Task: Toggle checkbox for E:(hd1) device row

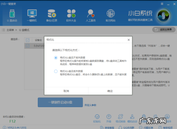Action: coord(27,46)
